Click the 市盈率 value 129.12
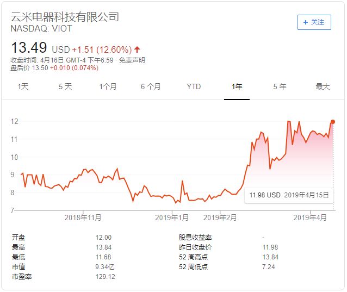The image size is (347, 292). pos(105,277)
